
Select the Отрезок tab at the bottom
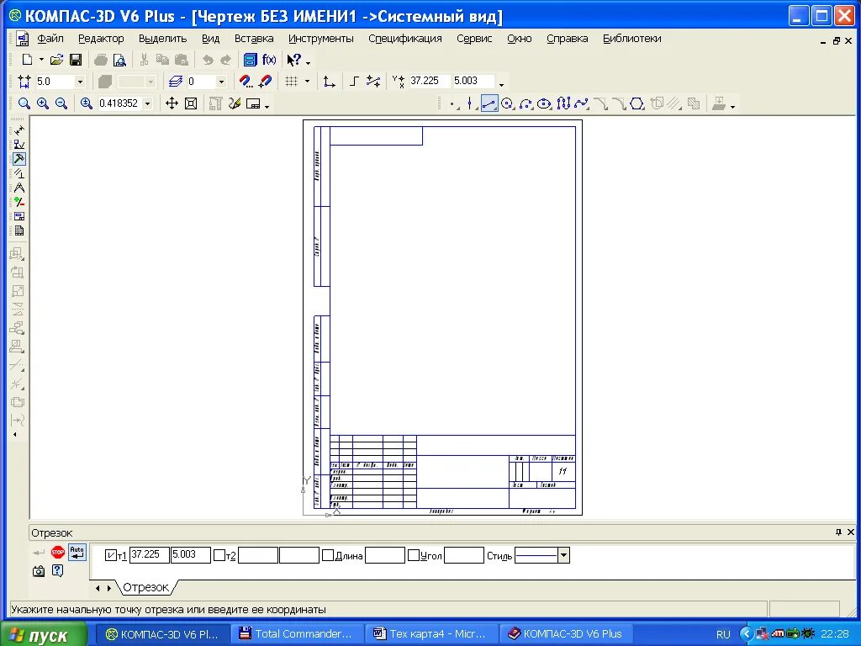tap(145, 587)
